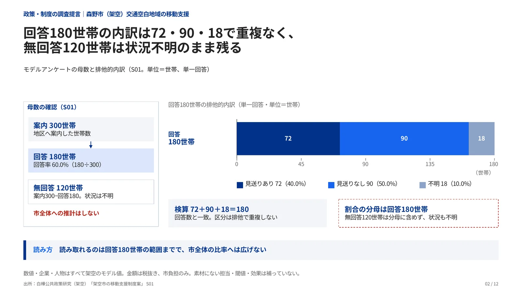
Task: Click legend text 見送りなし 90（50.0%）
Action: pyautogui.click(x=367, y=184)
